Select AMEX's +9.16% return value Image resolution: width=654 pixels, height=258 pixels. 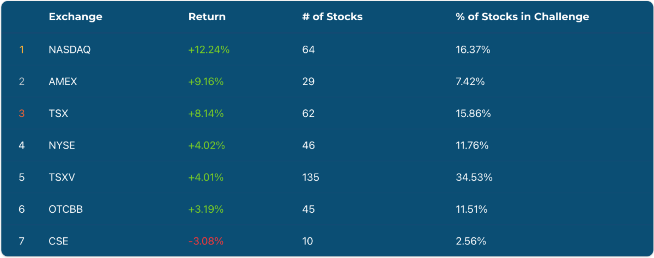206,82
